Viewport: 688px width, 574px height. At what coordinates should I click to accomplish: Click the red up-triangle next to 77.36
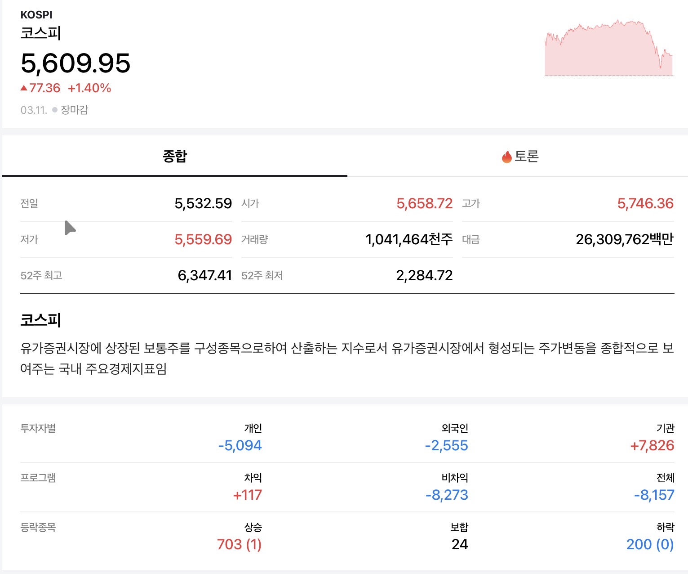click(x=24, y=88)
